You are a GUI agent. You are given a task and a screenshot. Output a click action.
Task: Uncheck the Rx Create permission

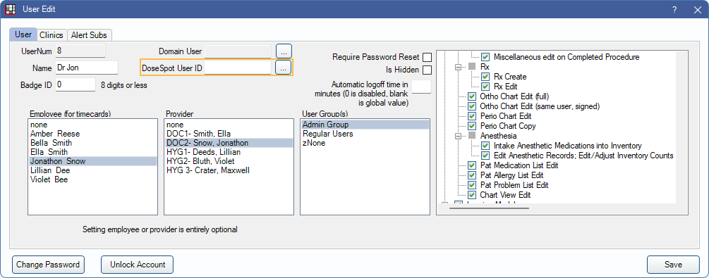(x=485, y=77)
